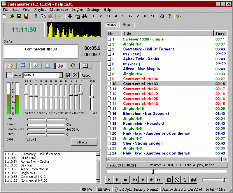Skip to next track button

pyautogui.click(x=159, y=180)
